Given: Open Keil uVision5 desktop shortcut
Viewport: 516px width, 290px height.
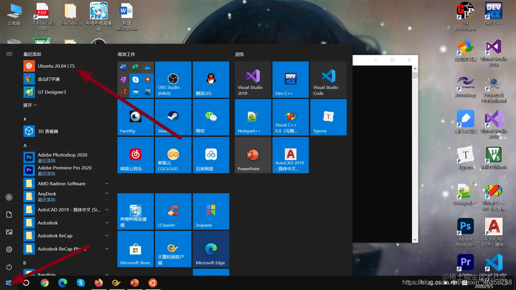Looking at the screenshot, I should (493, 158).
